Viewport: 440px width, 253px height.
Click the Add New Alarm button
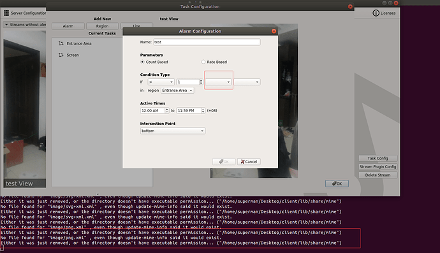(68, 26)
